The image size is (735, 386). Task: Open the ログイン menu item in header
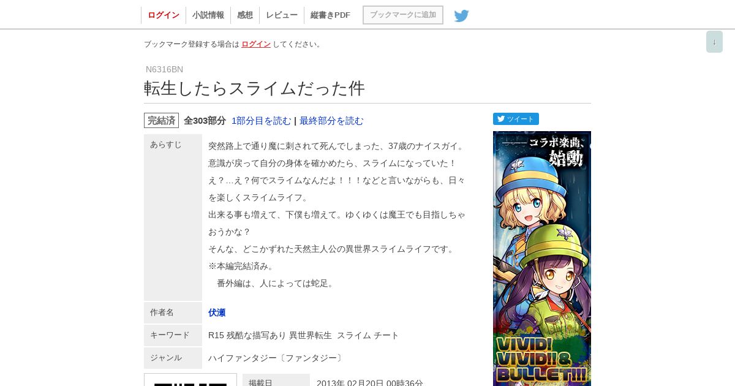click(x=164, y=15)
